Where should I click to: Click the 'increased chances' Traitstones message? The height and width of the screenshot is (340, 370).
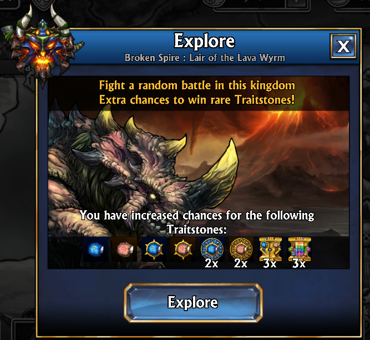click(197, 222)
